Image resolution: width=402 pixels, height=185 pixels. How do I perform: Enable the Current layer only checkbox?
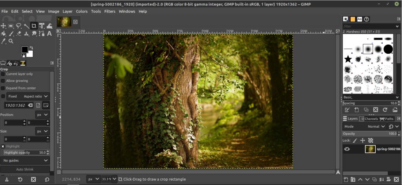coord(3,74)
